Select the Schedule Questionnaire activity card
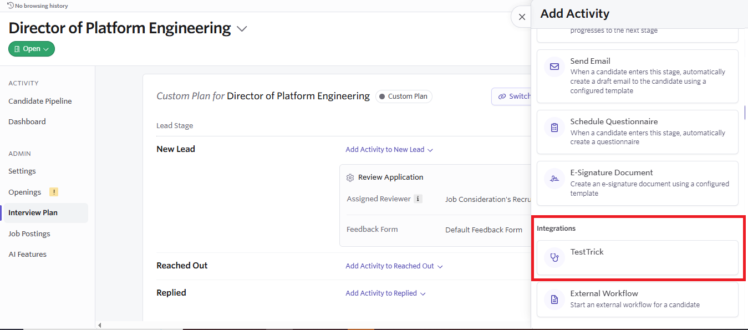Viewport: 748px width, 330px height. [x=638, y=132]
